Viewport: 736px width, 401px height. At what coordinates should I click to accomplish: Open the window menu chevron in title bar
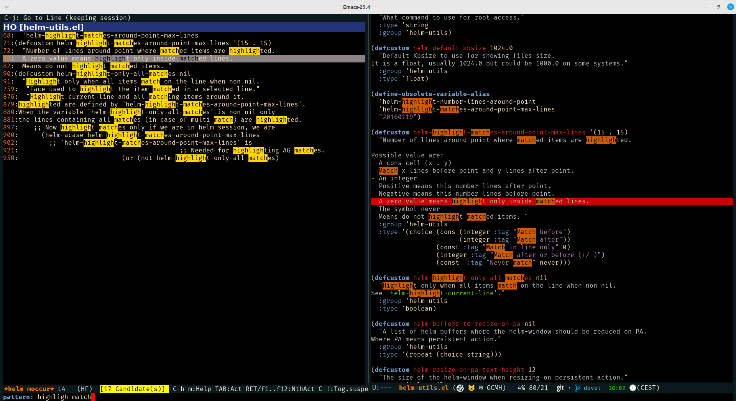[7, 7]
